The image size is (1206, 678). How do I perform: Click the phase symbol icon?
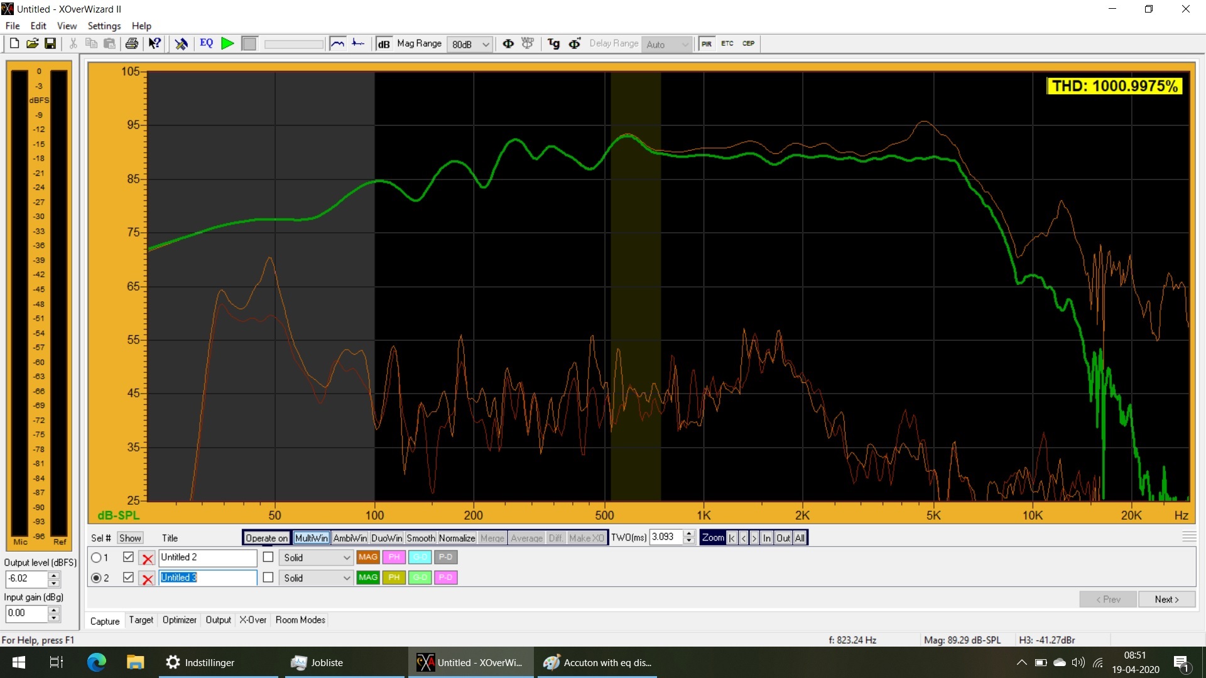pyautogui.click(x=508, y=43)
